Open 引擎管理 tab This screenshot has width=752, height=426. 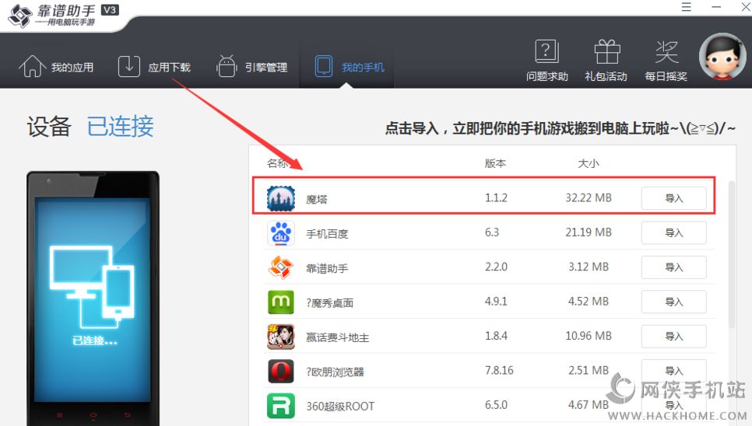tap(252, 67)
